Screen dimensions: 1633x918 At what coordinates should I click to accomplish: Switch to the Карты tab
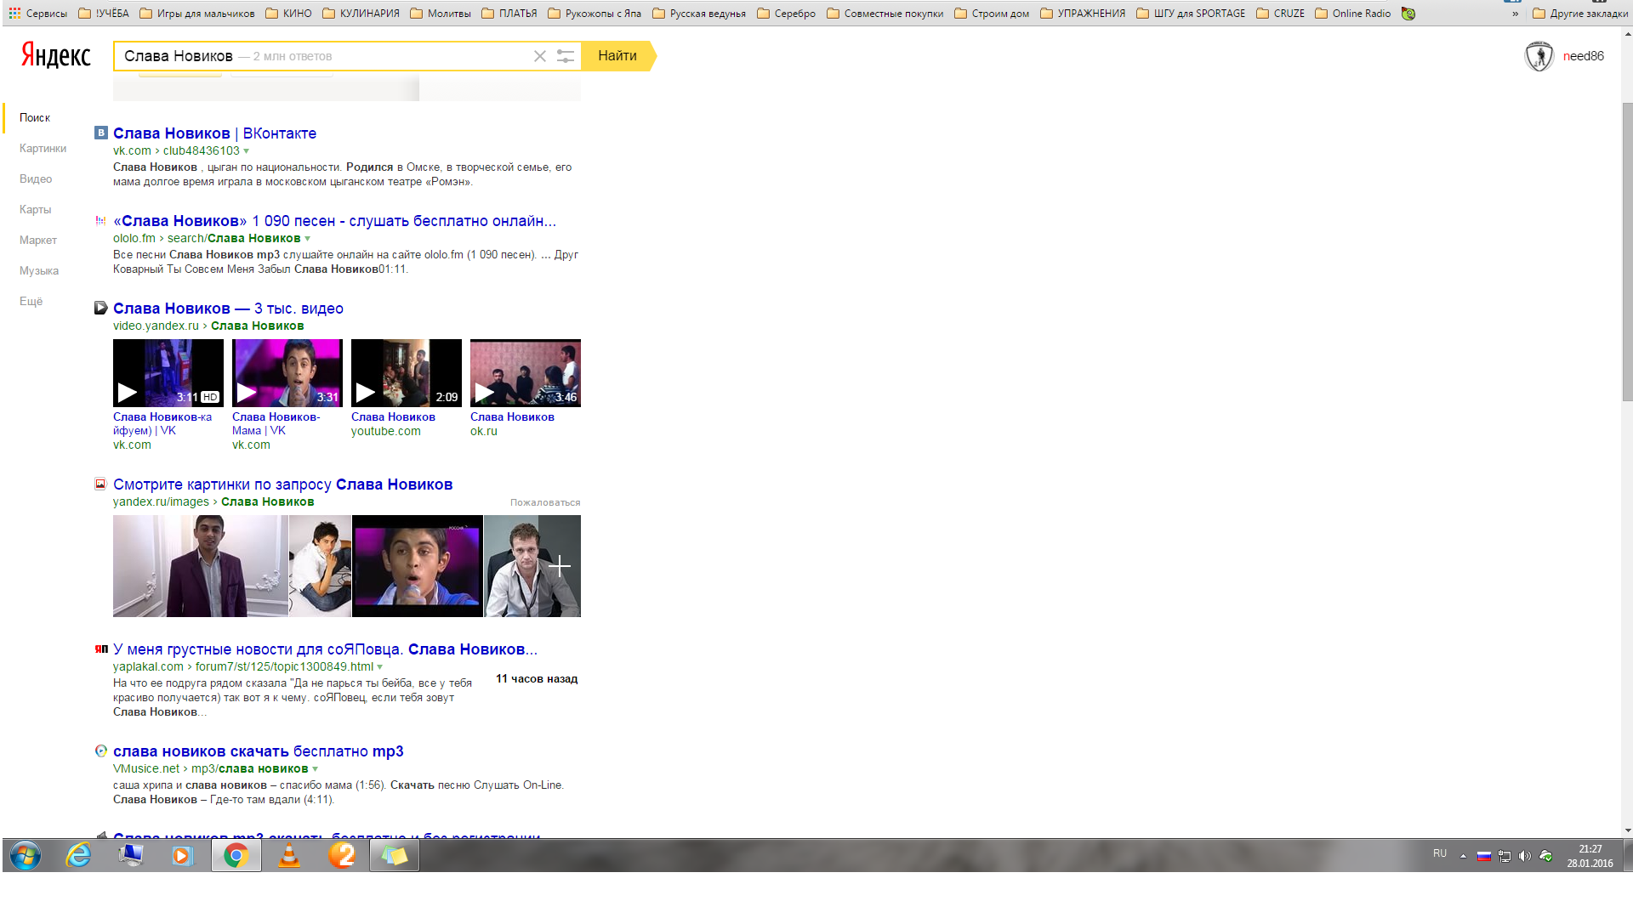point(36,209)
